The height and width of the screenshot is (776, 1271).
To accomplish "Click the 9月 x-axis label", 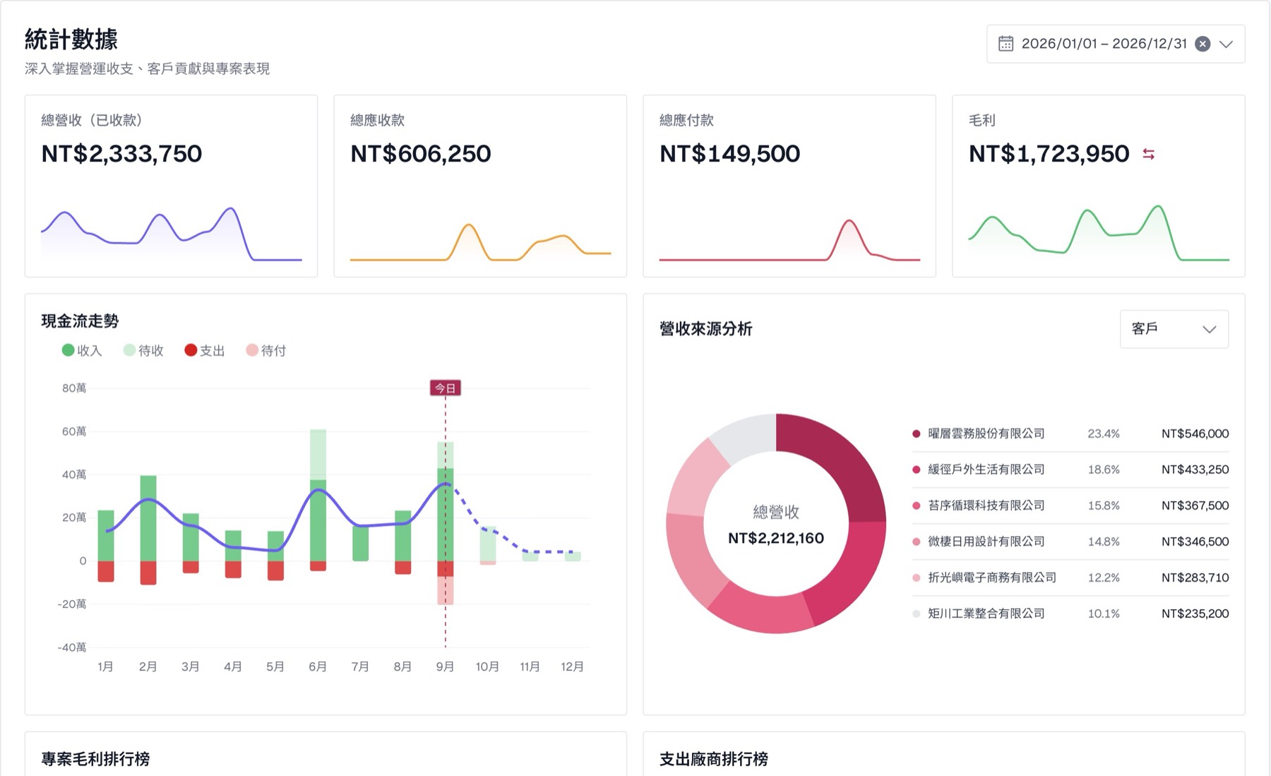I will (x=445, y=667).
